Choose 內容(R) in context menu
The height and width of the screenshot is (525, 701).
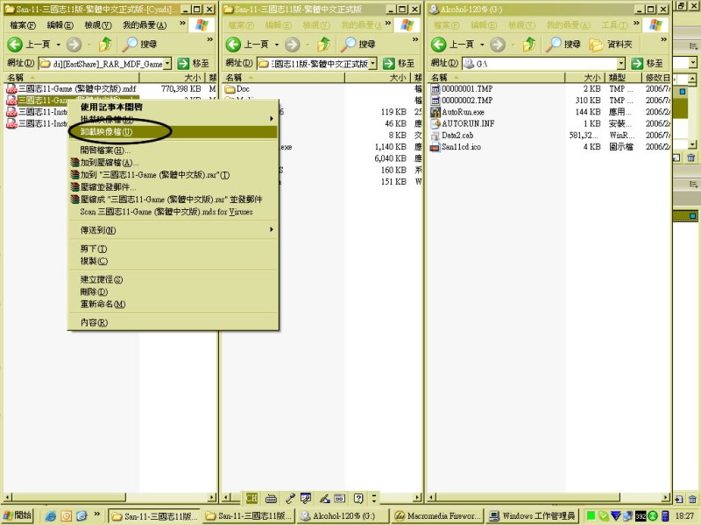173,322
